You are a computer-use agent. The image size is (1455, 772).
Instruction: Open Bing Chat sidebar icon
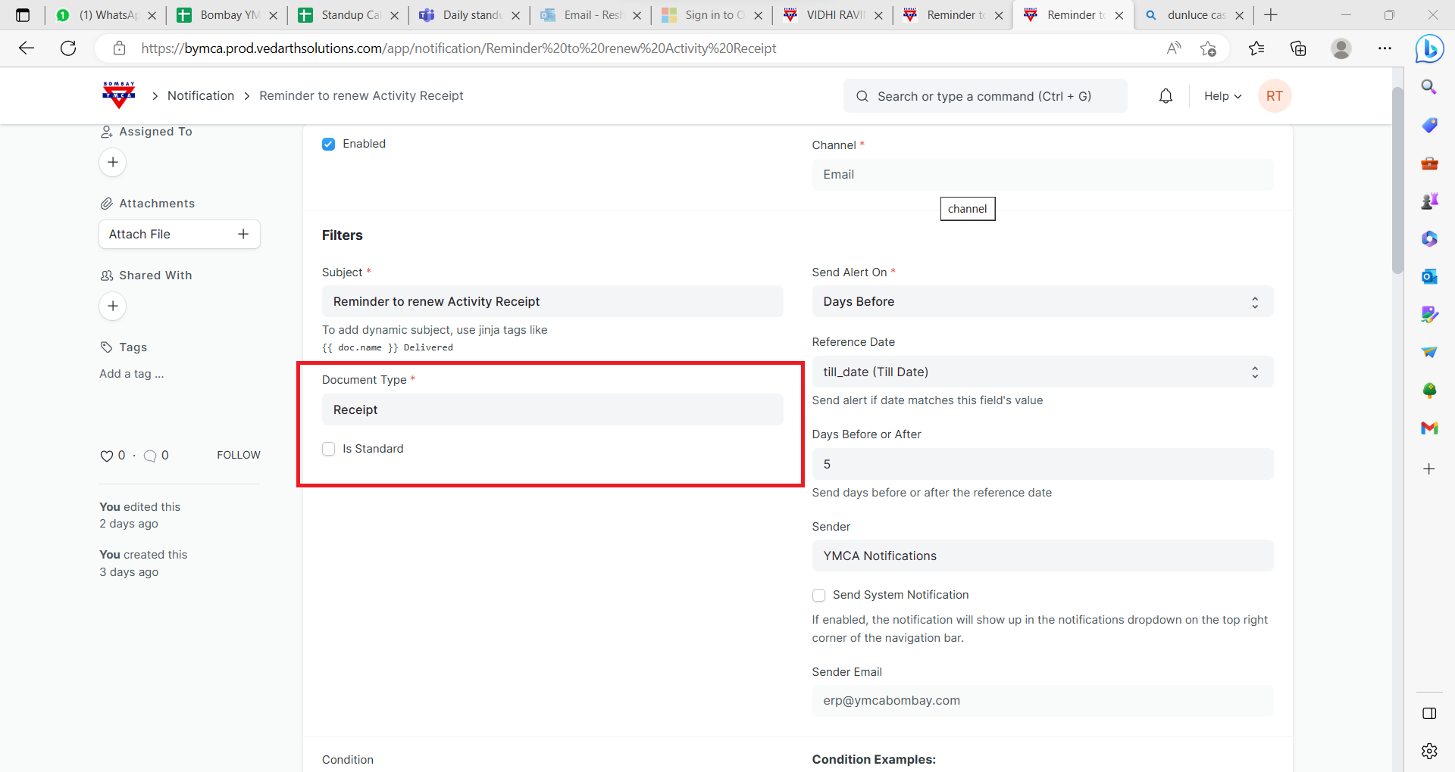click(x=1429, y=49)
